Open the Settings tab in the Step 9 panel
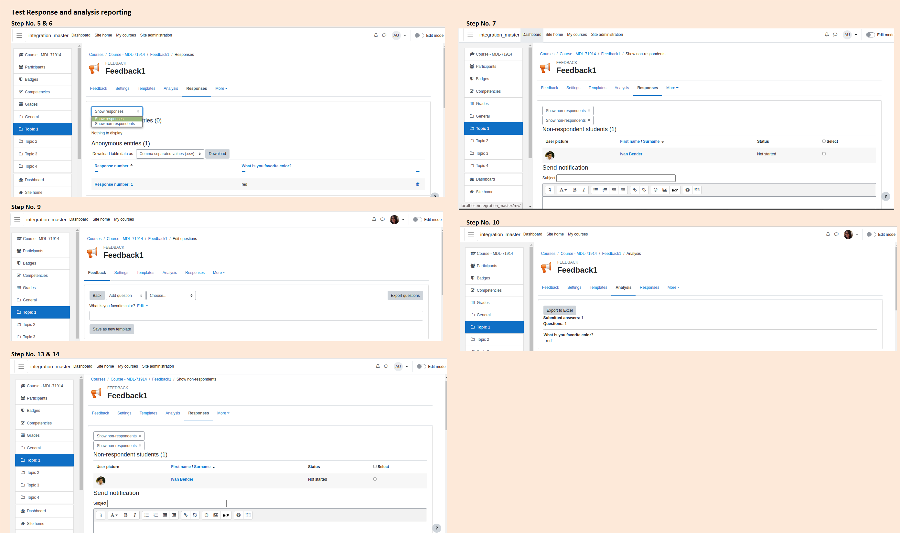The height and width of the screenshot is (533, 900). tap(121, 273)
